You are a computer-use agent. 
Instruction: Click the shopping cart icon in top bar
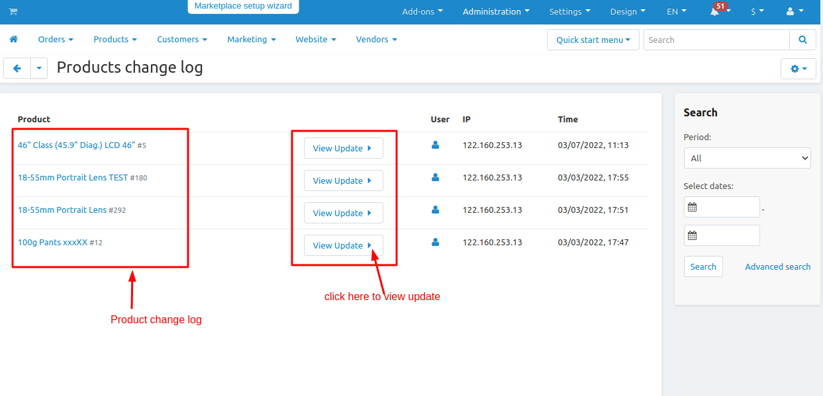click(x=13, y=12)
